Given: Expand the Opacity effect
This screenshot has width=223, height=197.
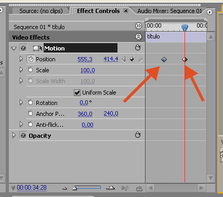Looking at the screenshot, I should pyautogui.click(x=14, y=135).
